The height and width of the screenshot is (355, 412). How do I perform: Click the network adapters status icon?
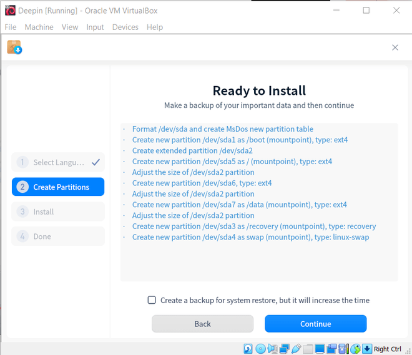[x=284, y=349]
